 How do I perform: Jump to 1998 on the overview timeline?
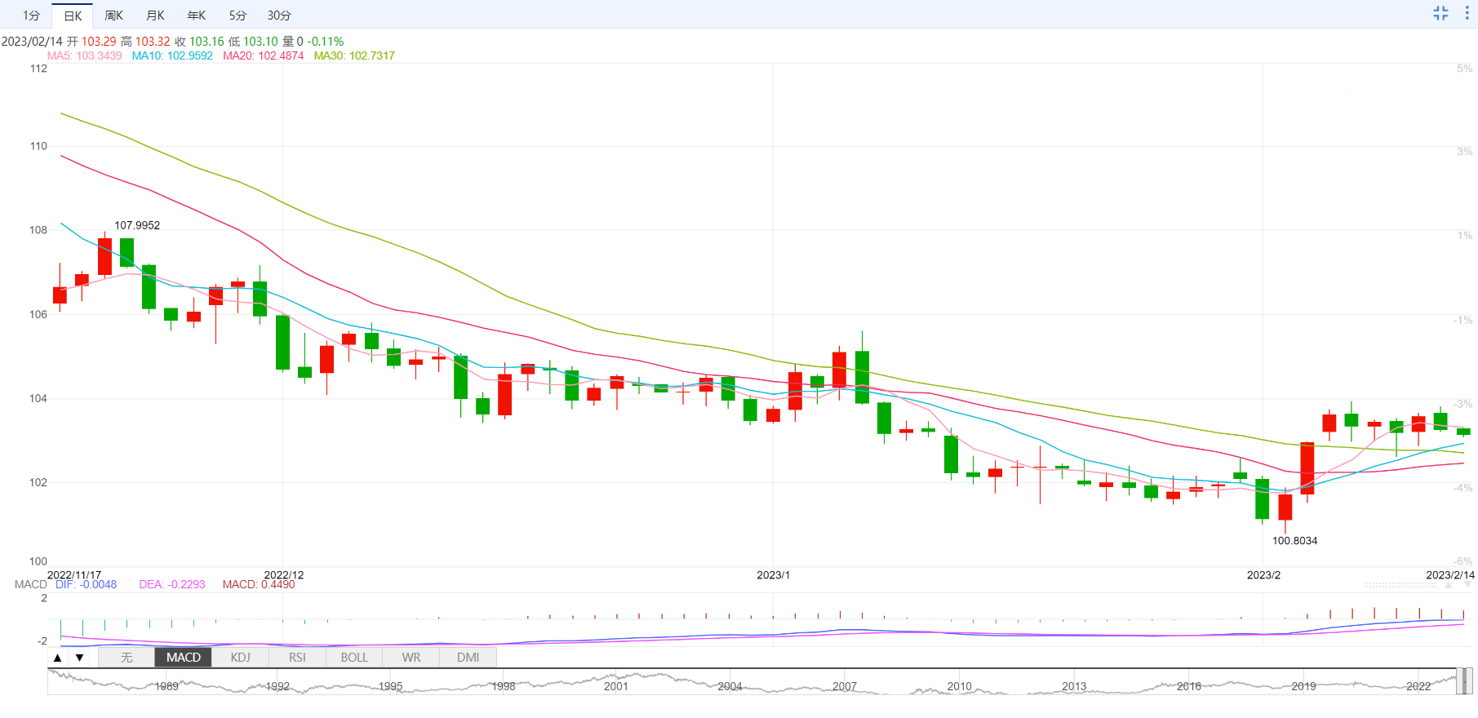pyautogui.click(x=504, y=686)
